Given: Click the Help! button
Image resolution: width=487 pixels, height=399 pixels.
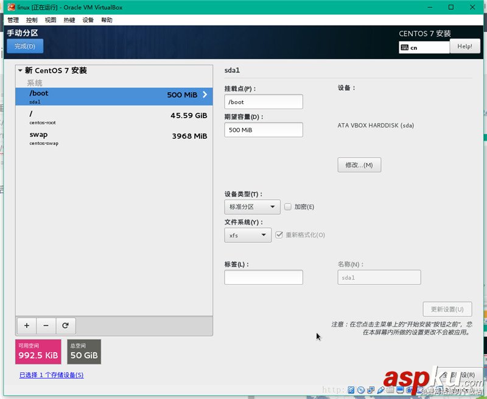Looking at the screenshot, I should click(464, 46).
